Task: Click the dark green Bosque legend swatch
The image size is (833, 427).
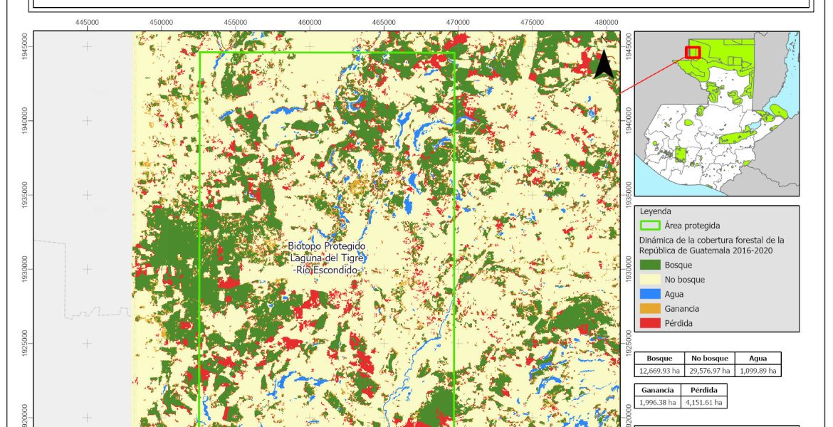Action: [650, 265]
